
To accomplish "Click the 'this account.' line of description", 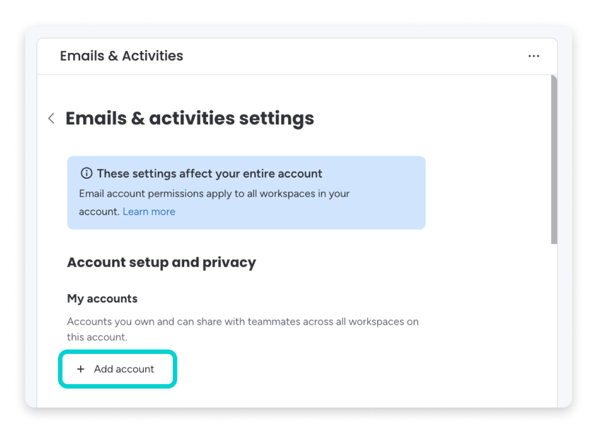I will tap(97, 337).
